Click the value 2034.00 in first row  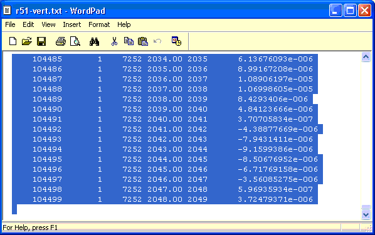tap(165, 59)
